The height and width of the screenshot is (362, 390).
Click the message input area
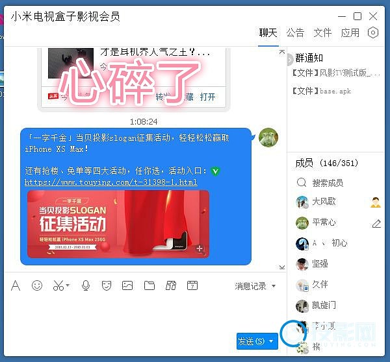pos(144,313)
